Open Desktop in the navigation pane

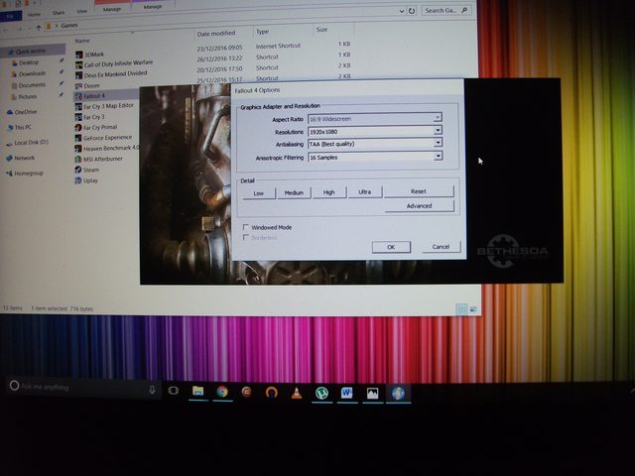[29, 62]
